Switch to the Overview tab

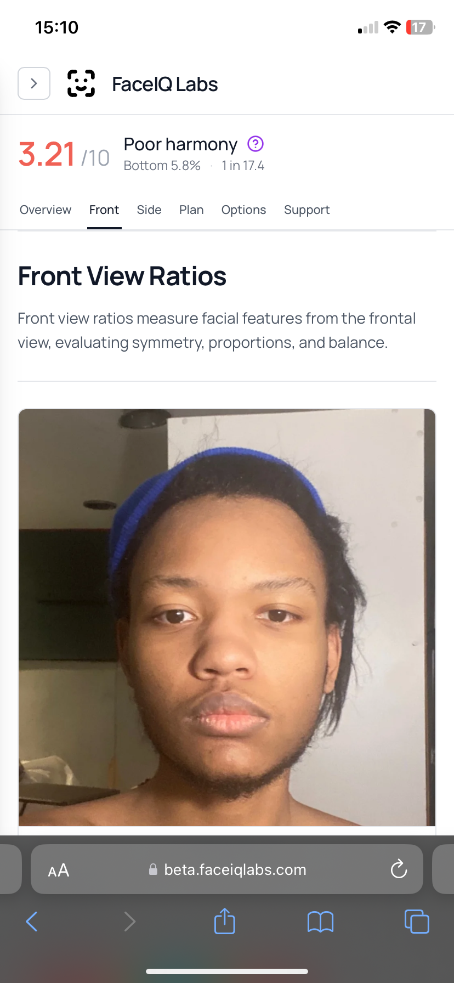(x=46, y=210)
